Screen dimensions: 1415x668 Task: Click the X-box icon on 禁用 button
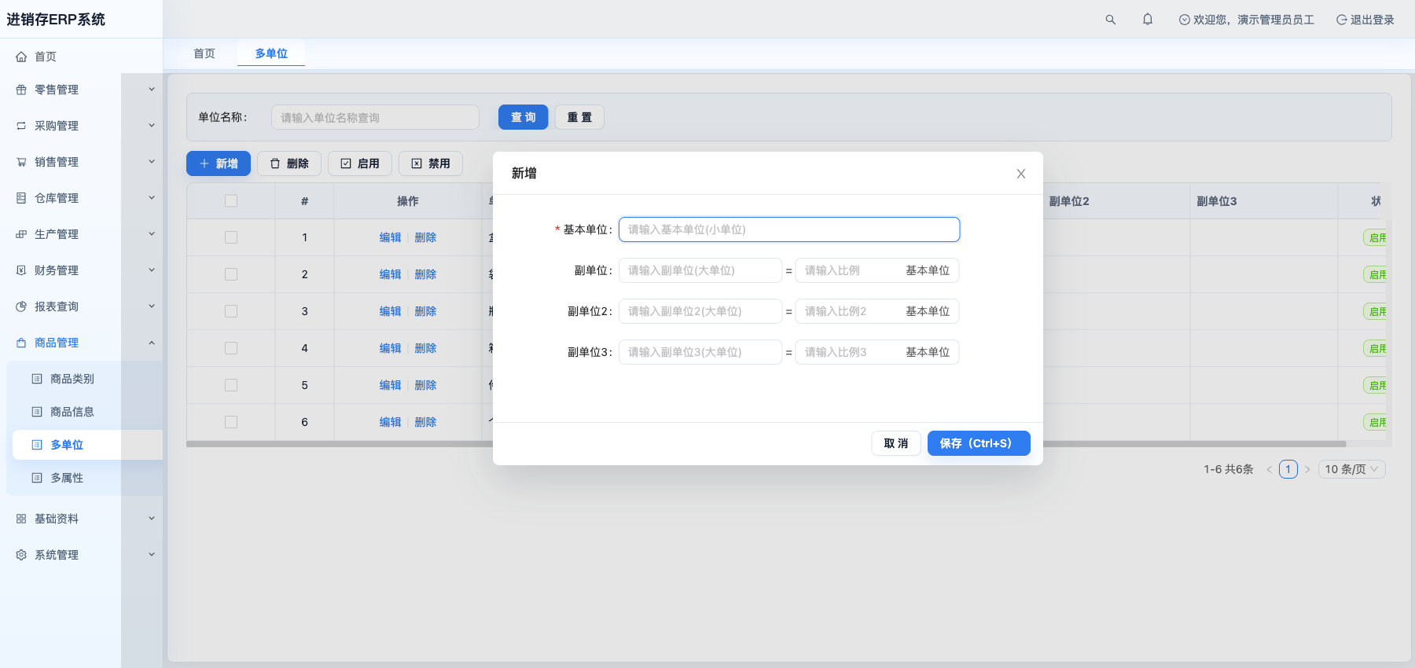417,163
